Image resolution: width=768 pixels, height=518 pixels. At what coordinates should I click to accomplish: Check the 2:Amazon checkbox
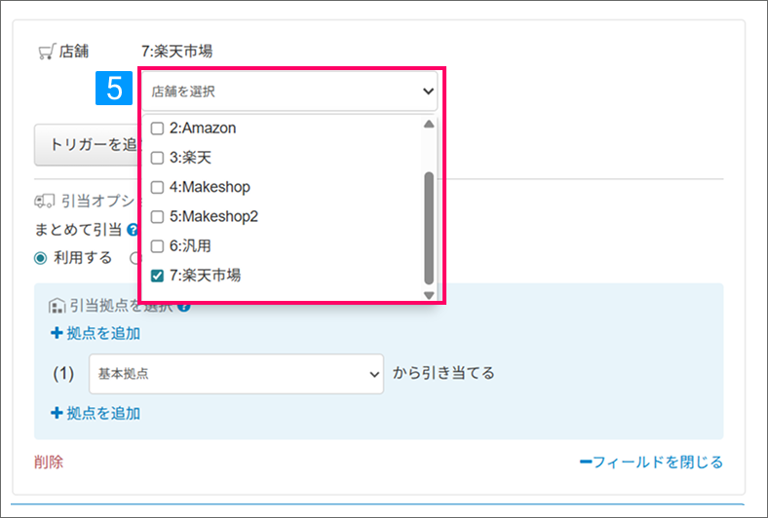click(x=157, y=129)
